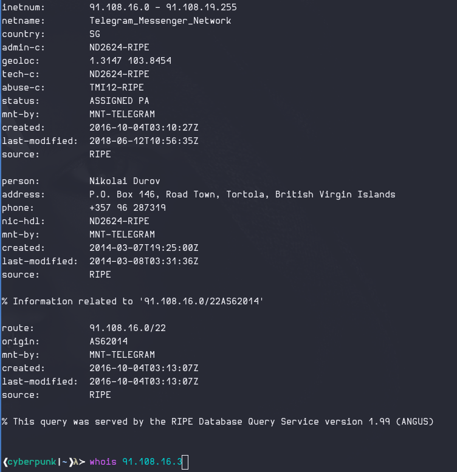The image size is (457, 472).
Task: Click the Information related to comment line
Action: (x=132, y=301)
